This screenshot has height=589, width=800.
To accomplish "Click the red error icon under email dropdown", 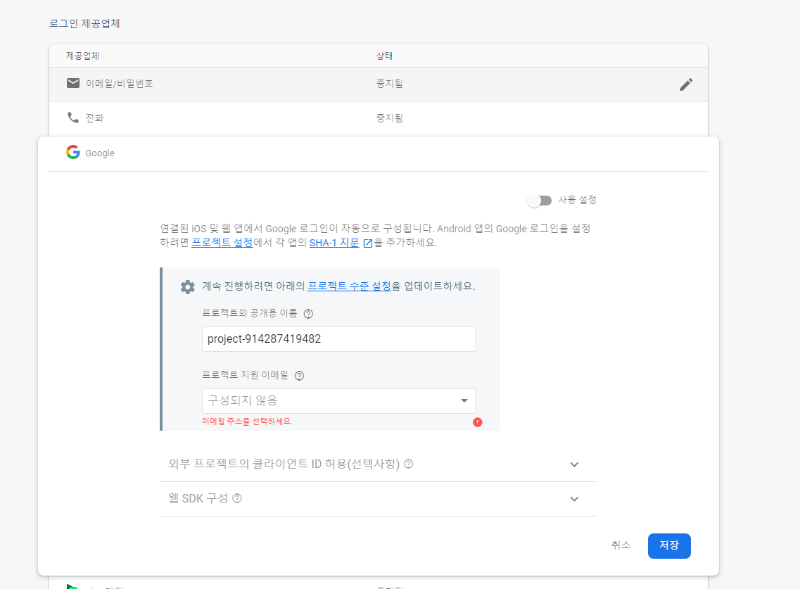I will point(478,422).
